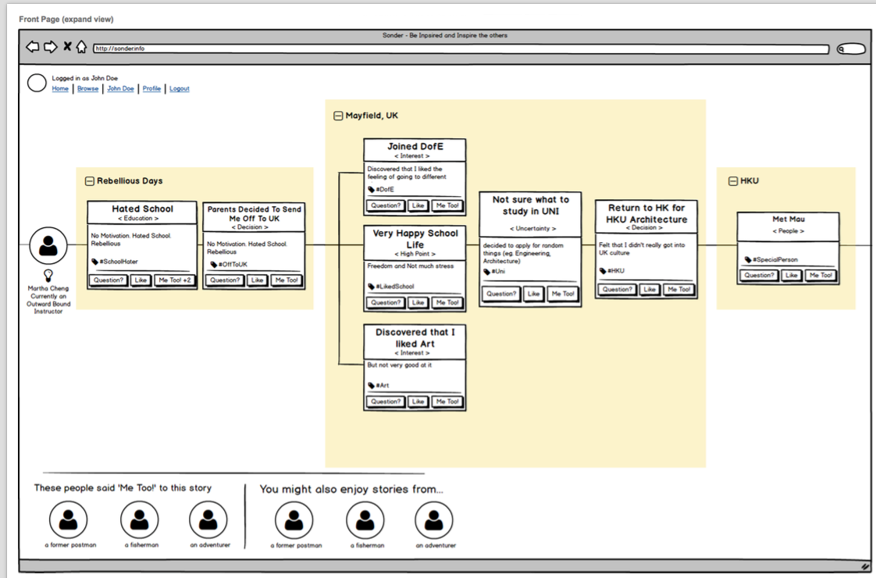Image resolution: width=876 pixels, height=578 pixels.
Task: Click the Hated School card title
Action: coord(142,209)
